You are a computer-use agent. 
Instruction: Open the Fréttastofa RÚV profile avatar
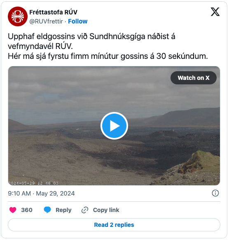pyautogui.click(x=18, y=16)
